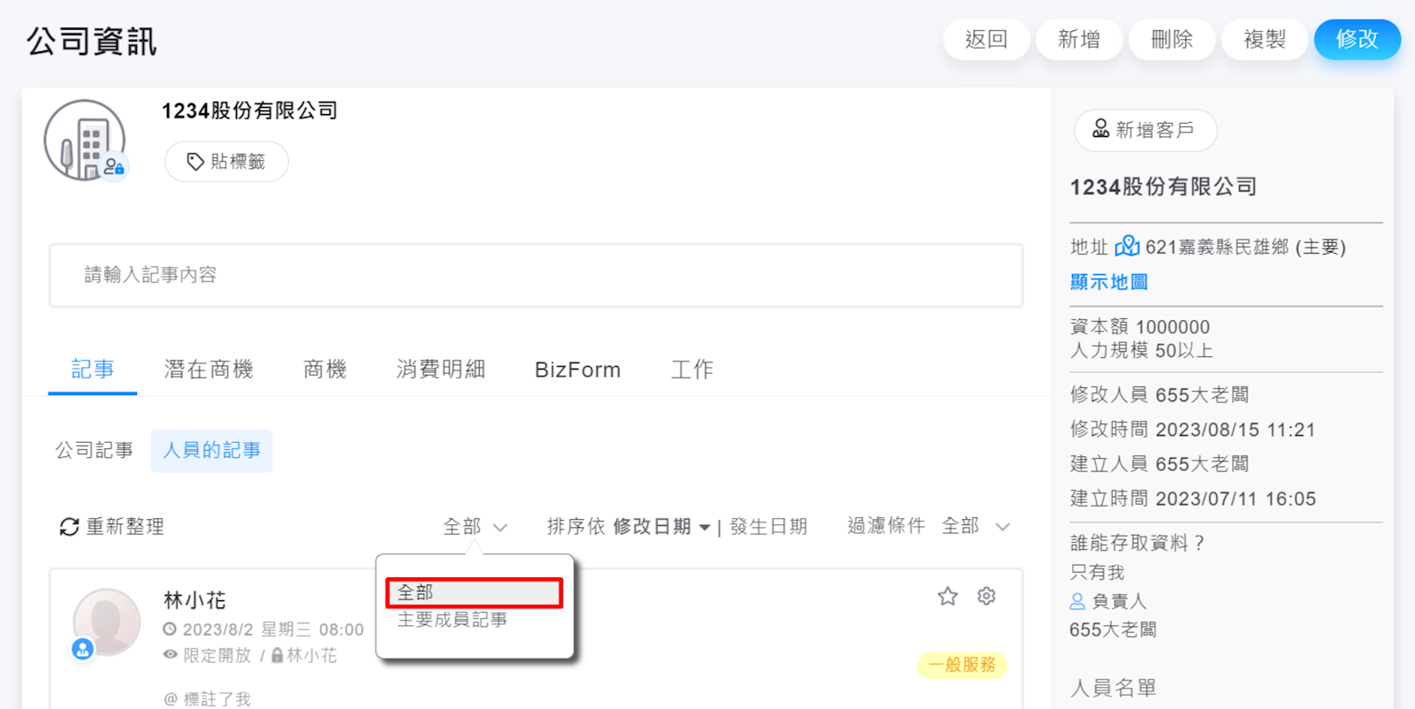
Task: Click the 請輸入記事內容 note input field
Action: [536, 275]
